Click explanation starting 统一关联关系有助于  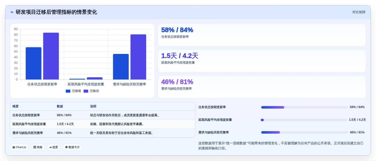(x=122, y=133)
